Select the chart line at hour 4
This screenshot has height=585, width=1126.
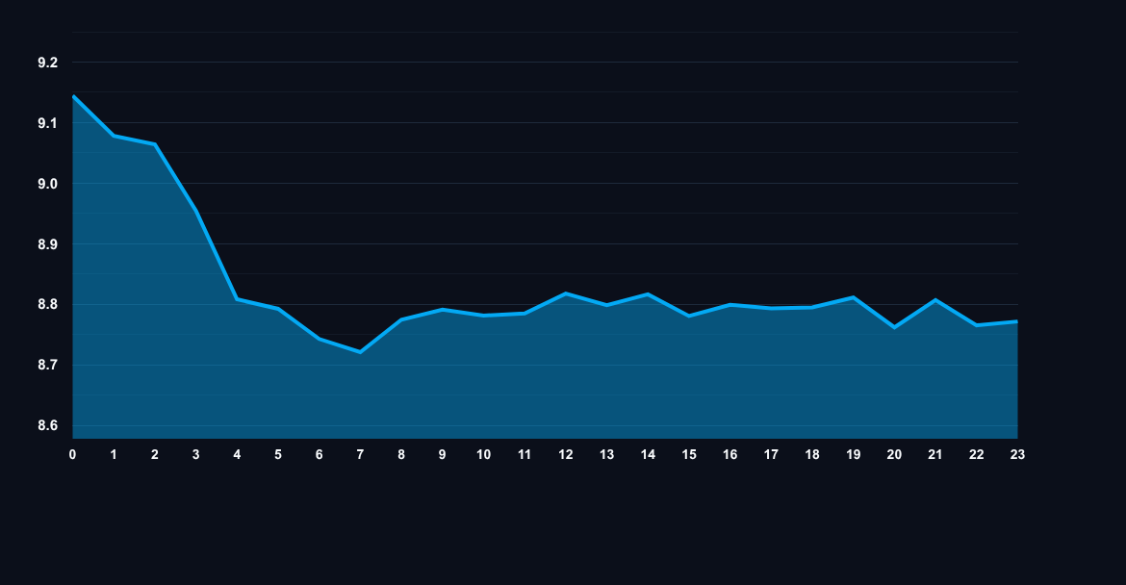(237, 298)
